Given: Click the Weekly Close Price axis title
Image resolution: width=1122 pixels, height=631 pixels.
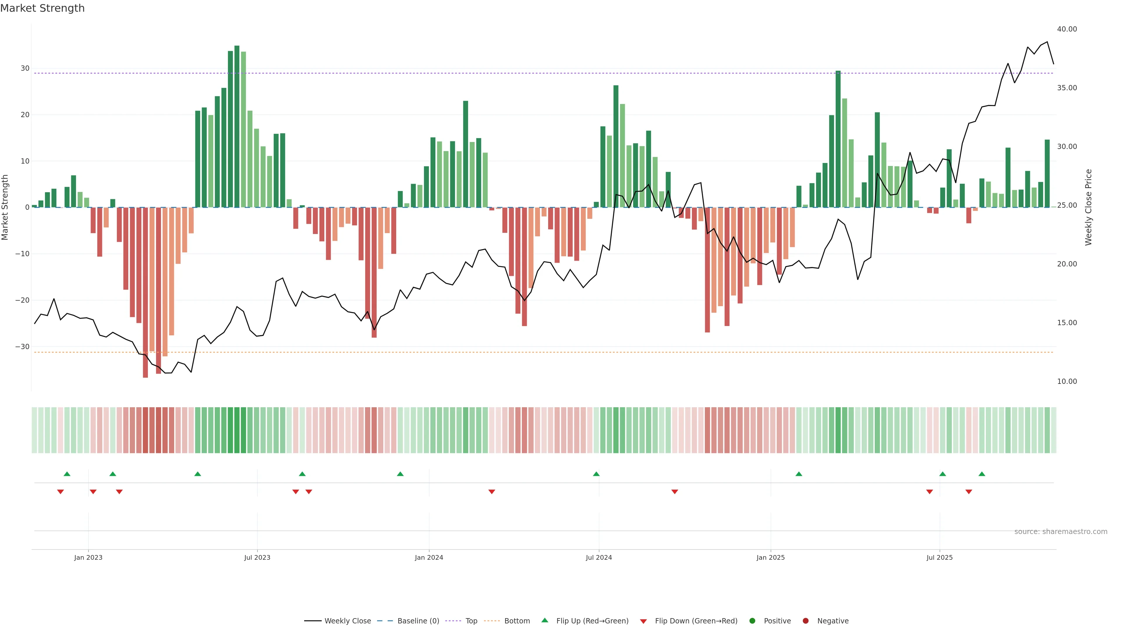Looking at the screenshot, I should tap(1088, 207).
